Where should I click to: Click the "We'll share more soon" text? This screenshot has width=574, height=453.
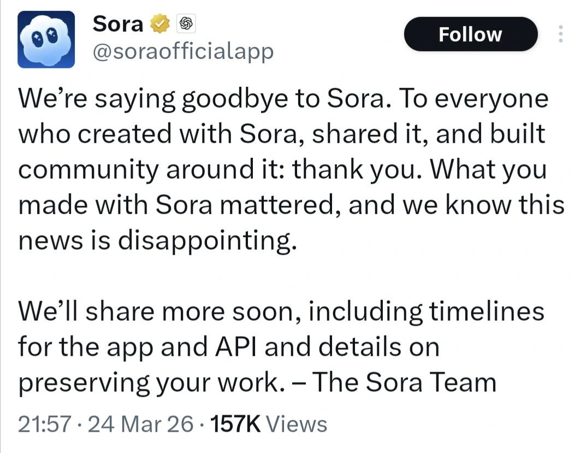coord(159,312)
